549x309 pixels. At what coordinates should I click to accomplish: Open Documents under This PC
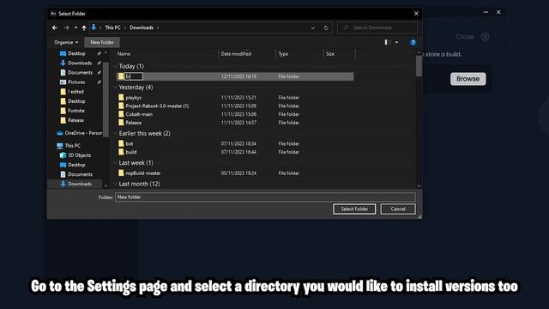tap(80, 174)
